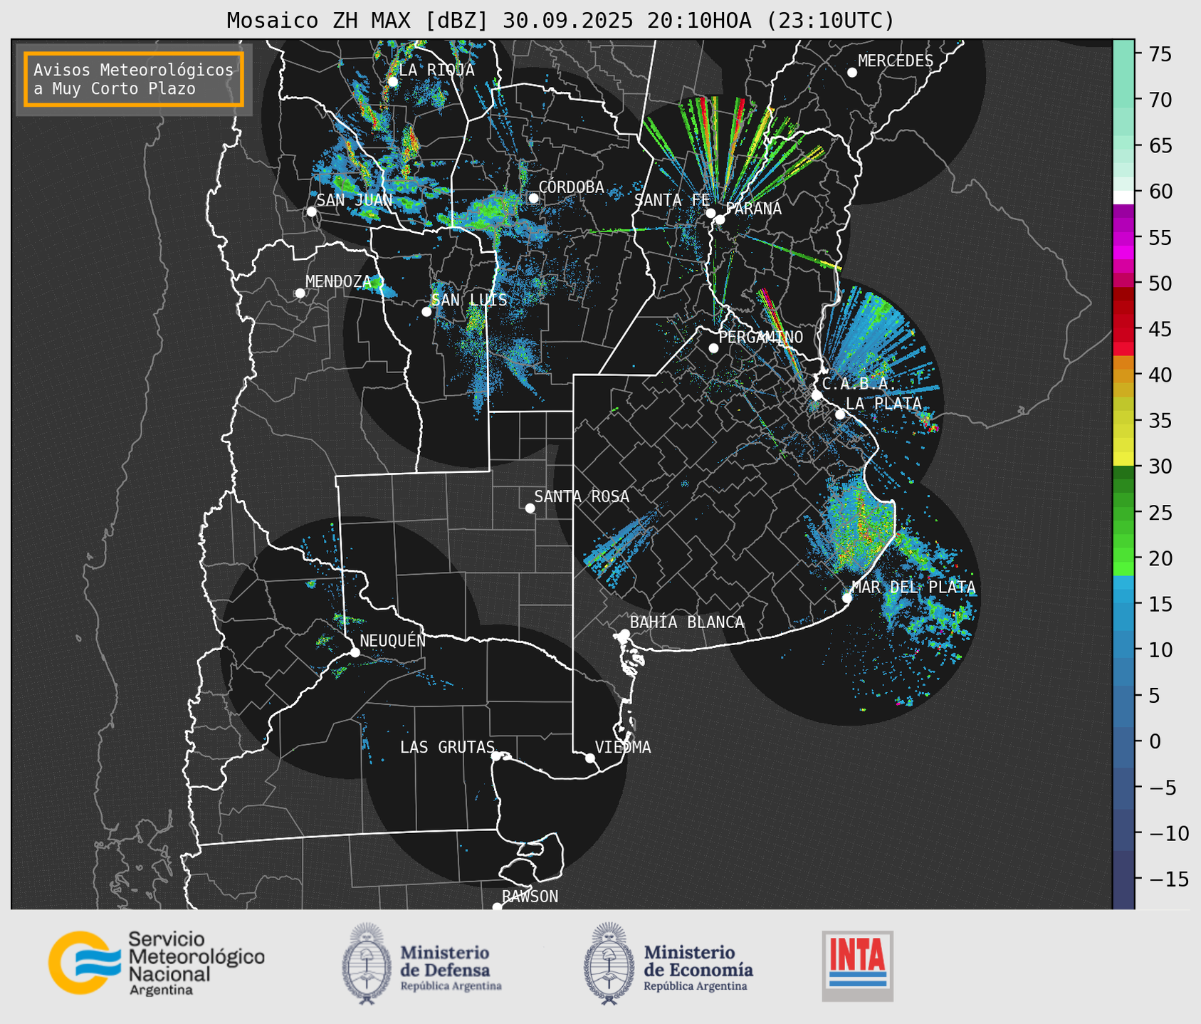Click the Santa Rosa city marker dot
1201x1024 pixels.
coord(530,508)
